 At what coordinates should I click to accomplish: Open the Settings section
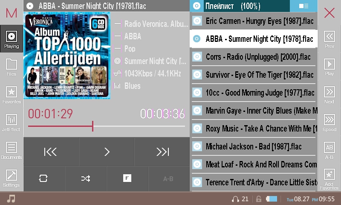[x=12, y=178]
